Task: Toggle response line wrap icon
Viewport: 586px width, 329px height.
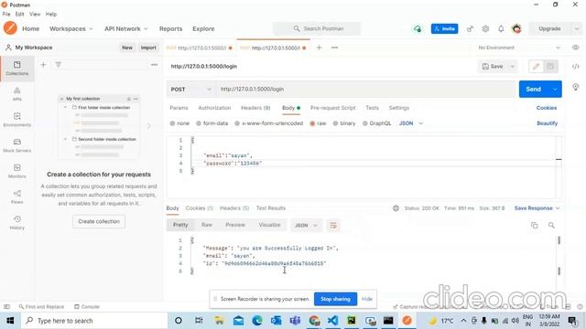Action: click(x=333, y=226)
